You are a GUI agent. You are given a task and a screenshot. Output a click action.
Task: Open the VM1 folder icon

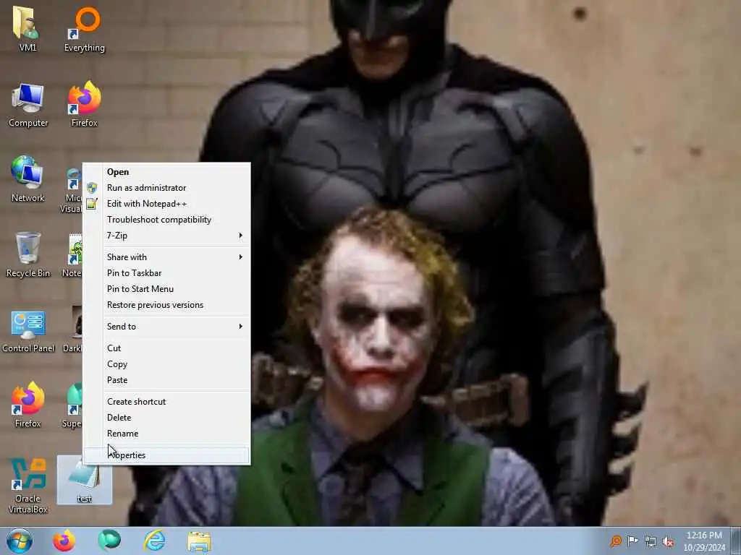27,27
